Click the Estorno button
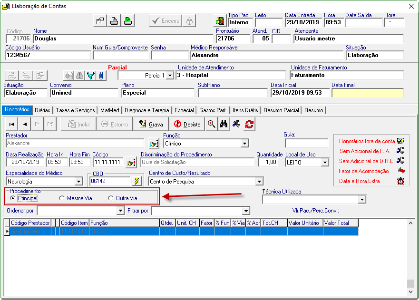This screenshot has height=300, width=419. [x=114, y=124]
